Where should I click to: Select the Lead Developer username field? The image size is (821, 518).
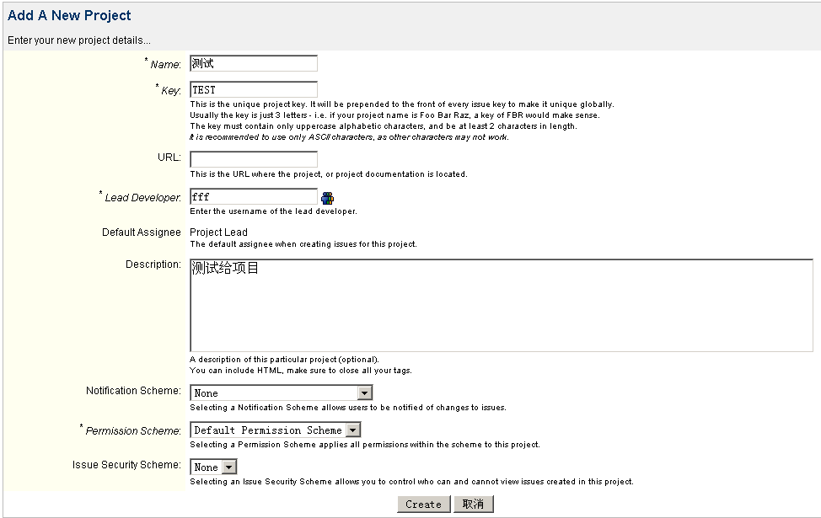254,197
